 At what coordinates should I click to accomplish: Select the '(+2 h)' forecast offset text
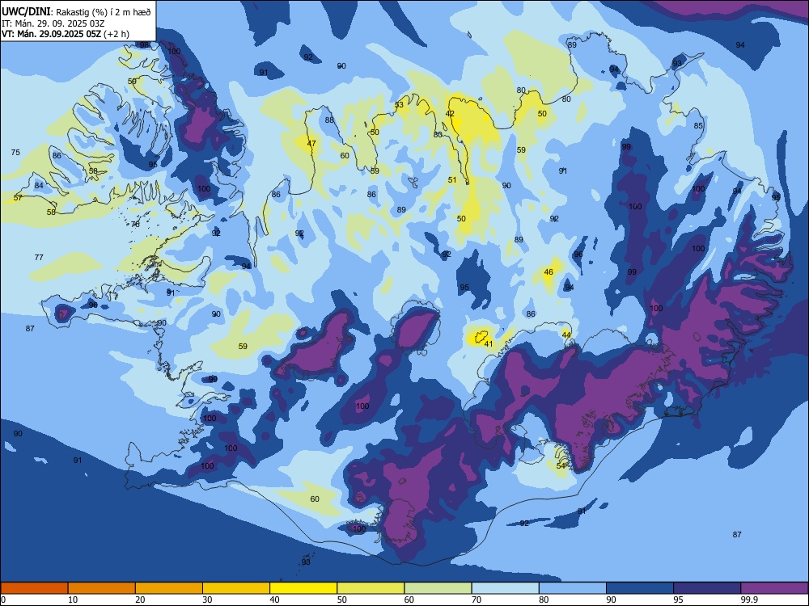point(116,34)
